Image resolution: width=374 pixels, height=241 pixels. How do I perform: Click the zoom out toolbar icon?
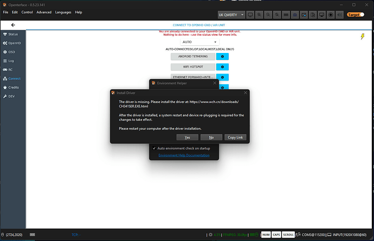268,15
